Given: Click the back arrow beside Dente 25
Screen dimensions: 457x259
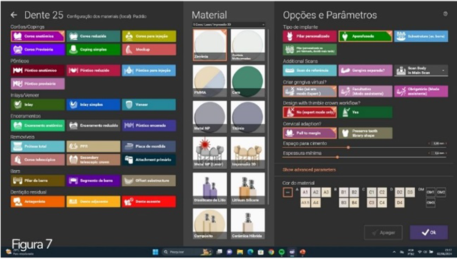Looking at the screenshot, I should [x=14, y=15].
